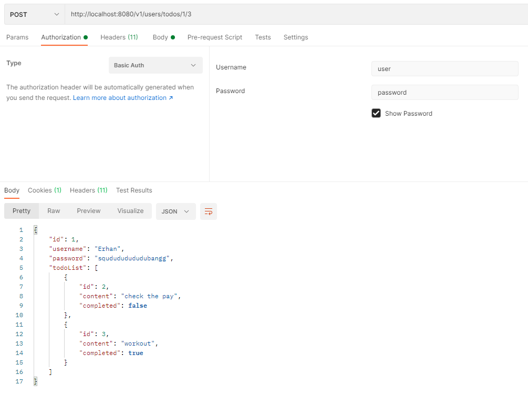Toggle the wrap lines icon in response viewer

click(x=208, y=210)
